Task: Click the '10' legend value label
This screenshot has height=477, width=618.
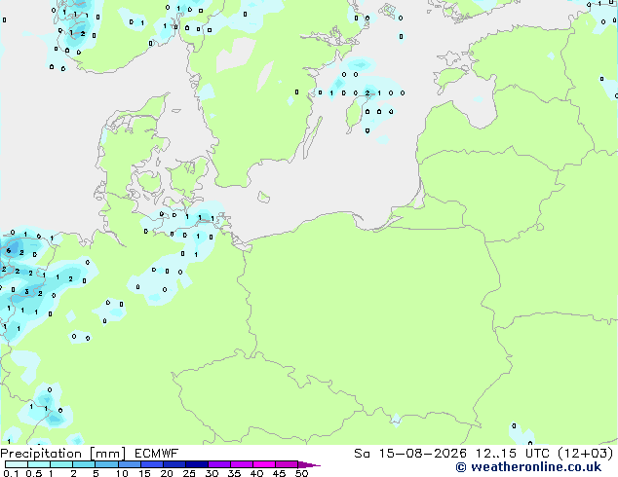Action: pyautogui.click(x=122, y=473)
